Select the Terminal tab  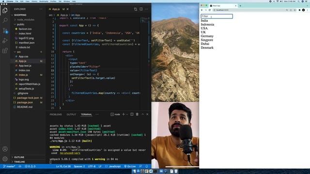pyautogui.click(x=86, y=115)
